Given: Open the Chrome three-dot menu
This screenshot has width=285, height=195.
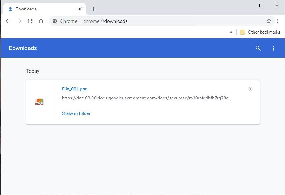Looking at the screenshot, I should (277, 21).
